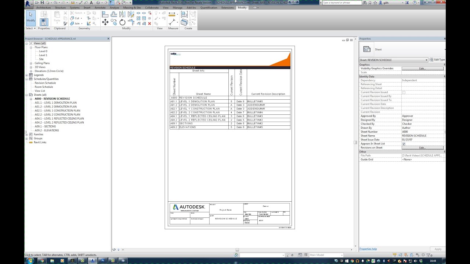Collapse the Sheets (all) branch

pyautogui.click(x=26, y=95)
